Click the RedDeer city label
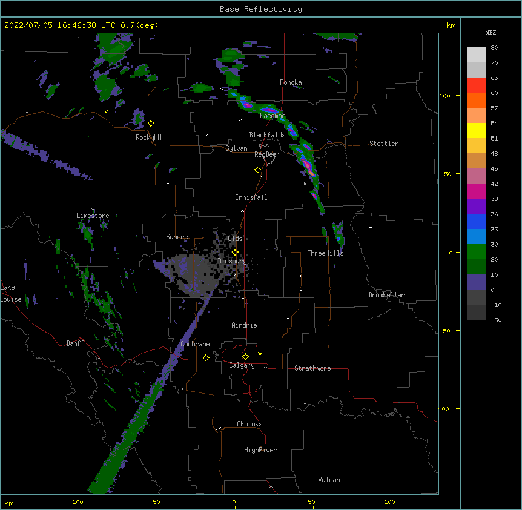Screen dimensions: 522x510 (266, 154)
